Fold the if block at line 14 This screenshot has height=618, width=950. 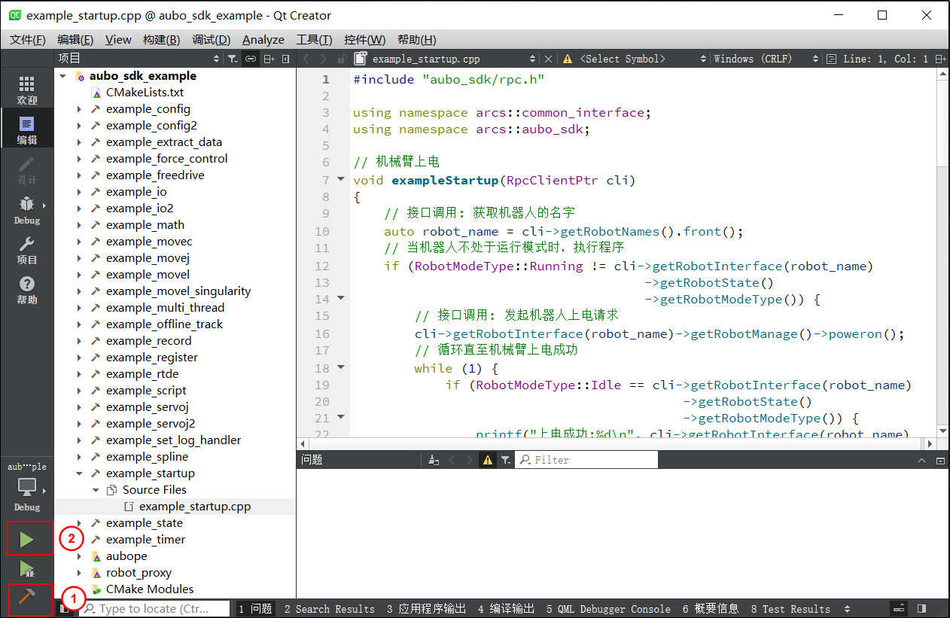[x=340, y=298]
